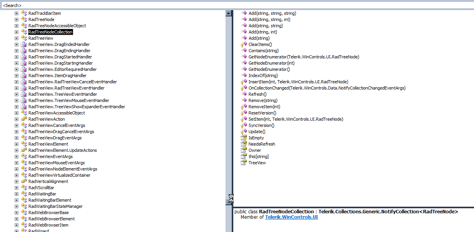
Task: Select the Add(string, string) member
Action: click(x=266, y=26)
